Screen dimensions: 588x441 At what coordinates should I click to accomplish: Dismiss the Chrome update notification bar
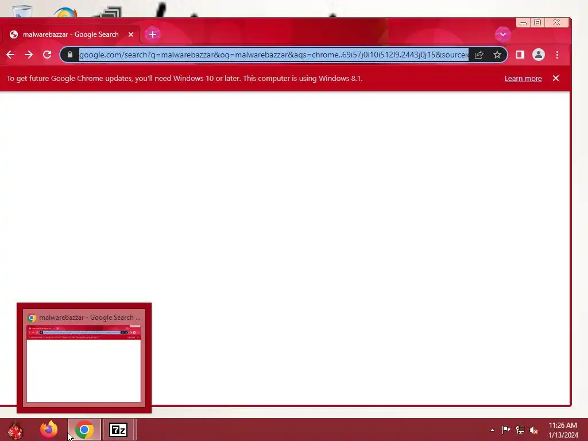coord(556,78)
